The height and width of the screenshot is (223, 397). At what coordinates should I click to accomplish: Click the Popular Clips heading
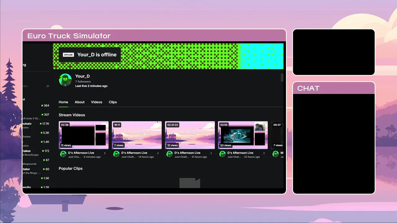(x=70, y=168)
